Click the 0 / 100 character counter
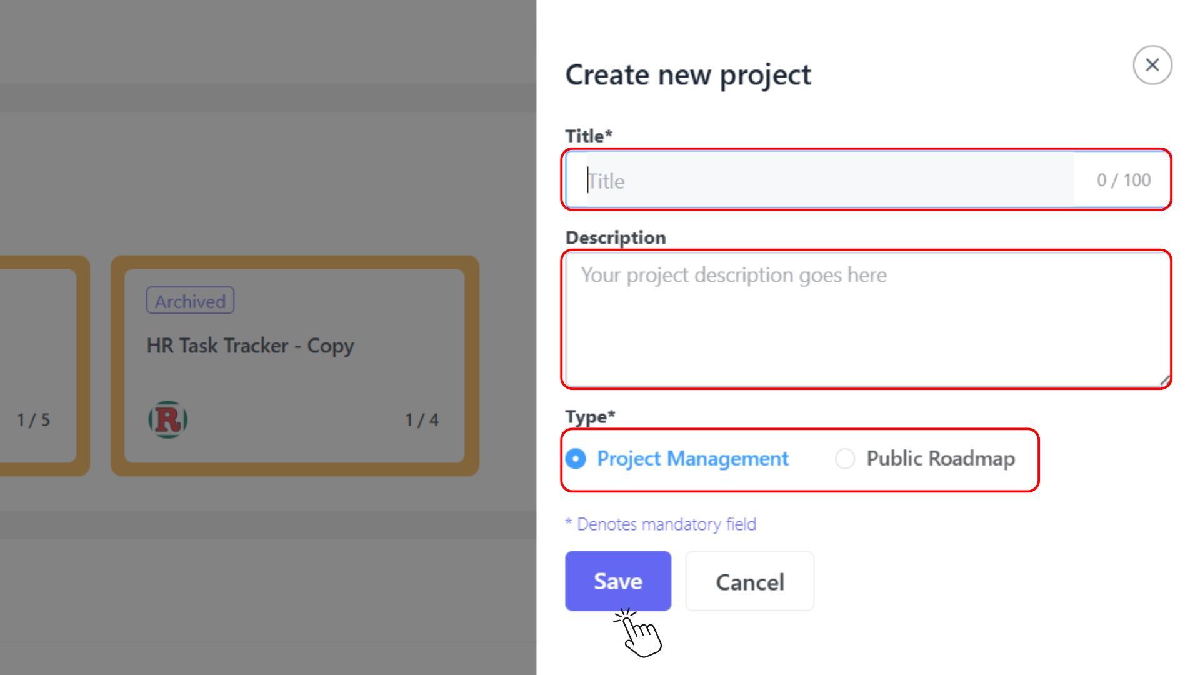Image resolution: width=1200 pixels, height=675 pixels. click(x=1123, y=181)
